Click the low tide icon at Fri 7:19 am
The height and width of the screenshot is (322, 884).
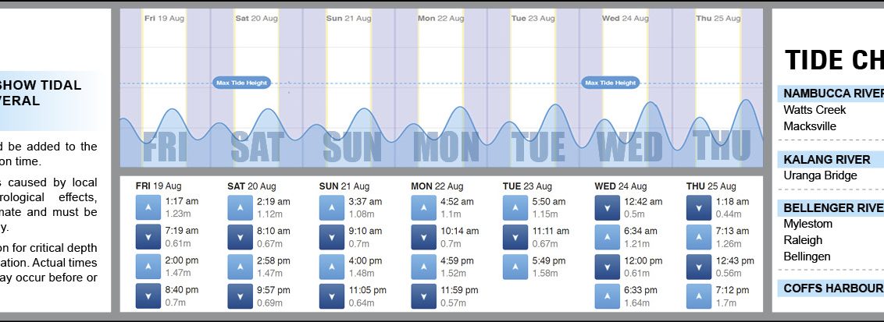pos(148,236)
